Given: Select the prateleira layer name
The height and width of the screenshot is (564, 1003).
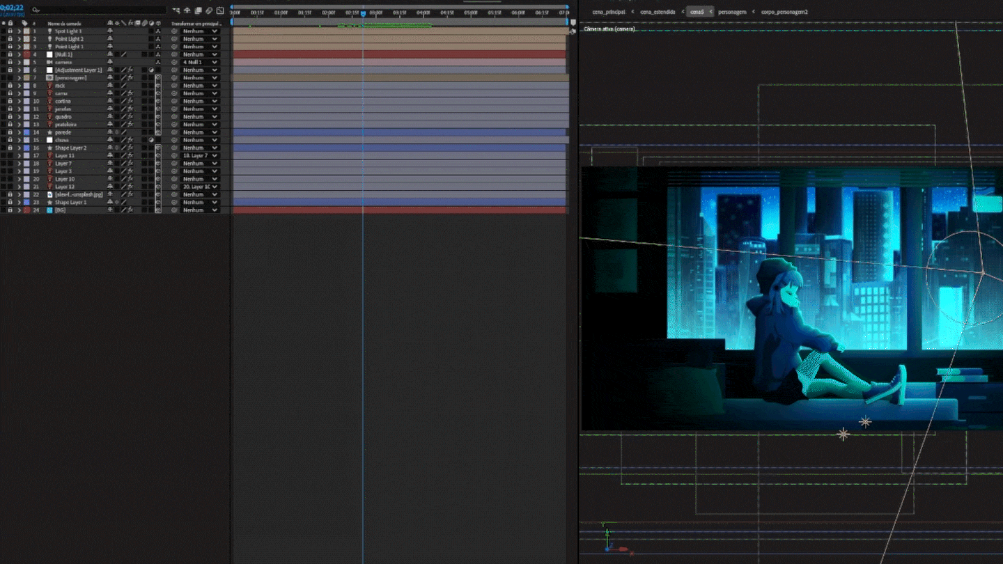Looking at the screenshot, I should [65, 124].
